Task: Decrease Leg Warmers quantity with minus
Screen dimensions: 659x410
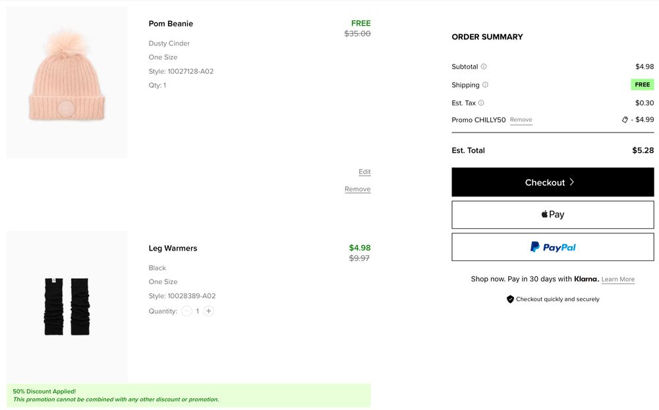Action: coord(187,311)
